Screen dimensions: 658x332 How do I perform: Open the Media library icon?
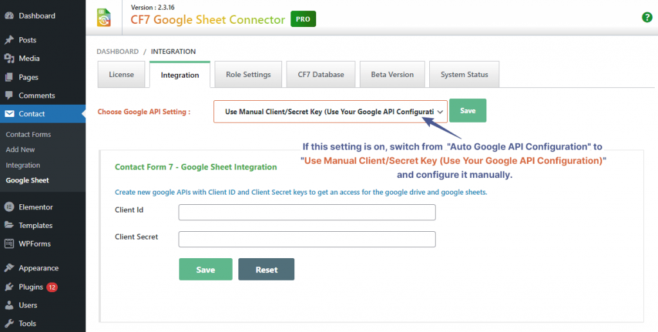10,58
